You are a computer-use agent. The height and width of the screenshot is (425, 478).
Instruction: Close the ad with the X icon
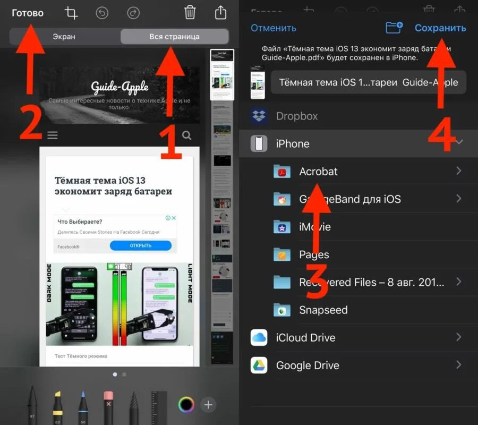(x=174, y=218)
